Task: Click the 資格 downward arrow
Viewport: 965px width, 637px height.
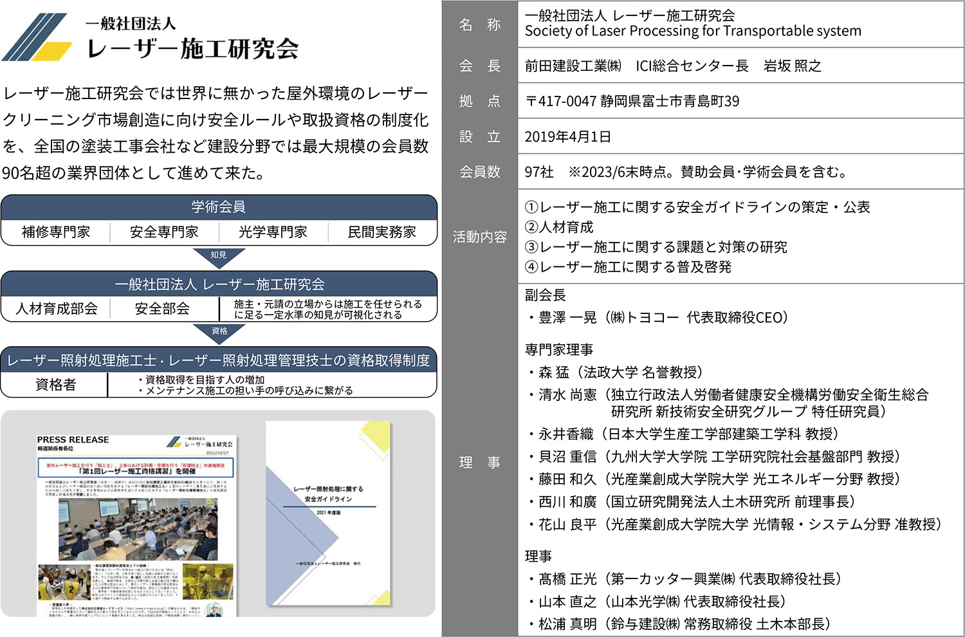Action: click(219, 331)
